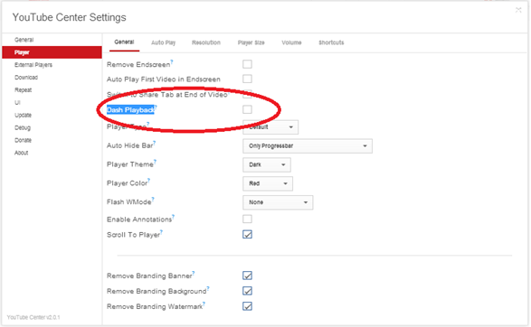Click the help question mark beside Remove Endscreen
Image resolution: width=531 pixels, height=327 pixels.
pyautogui.click(x=172, y=61)
